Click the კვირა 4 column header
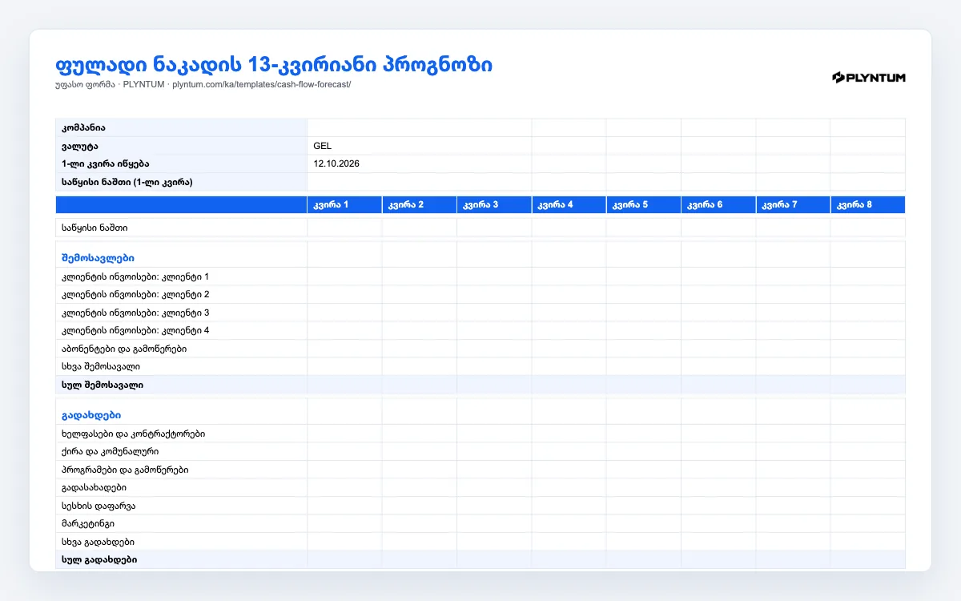Screen dimensions: 961x601 (x=569, y=205)
